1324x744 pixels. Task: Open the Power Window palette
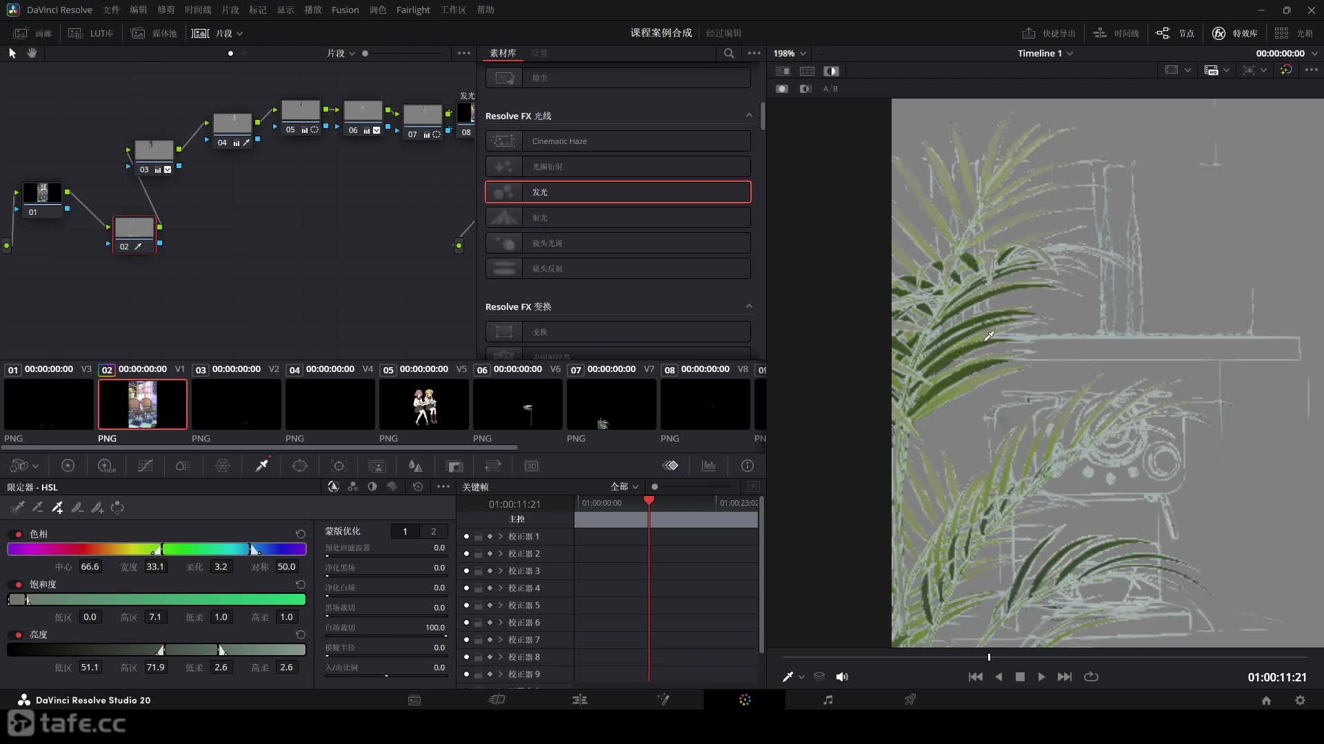click(300, 466)
